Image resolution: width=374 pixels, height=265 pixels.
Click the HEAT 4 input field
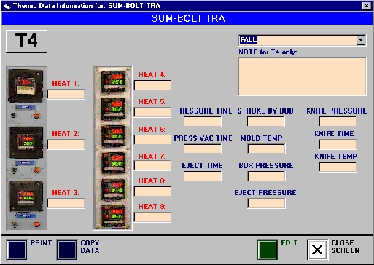[152, 85]
